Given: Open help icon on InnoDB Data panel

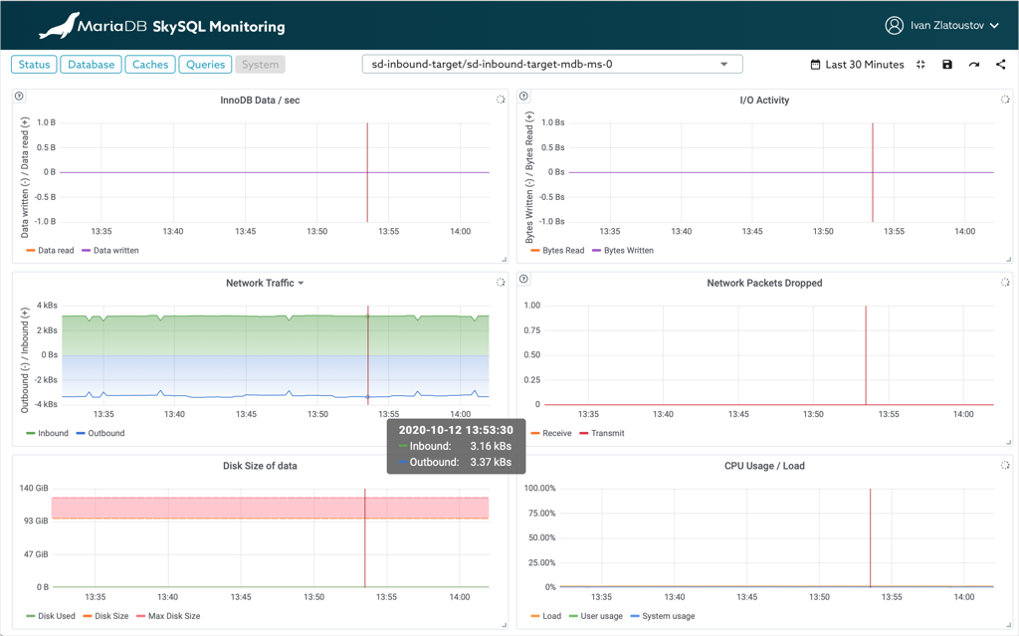Looking at the screenshot, I should [x=19, y=97].
